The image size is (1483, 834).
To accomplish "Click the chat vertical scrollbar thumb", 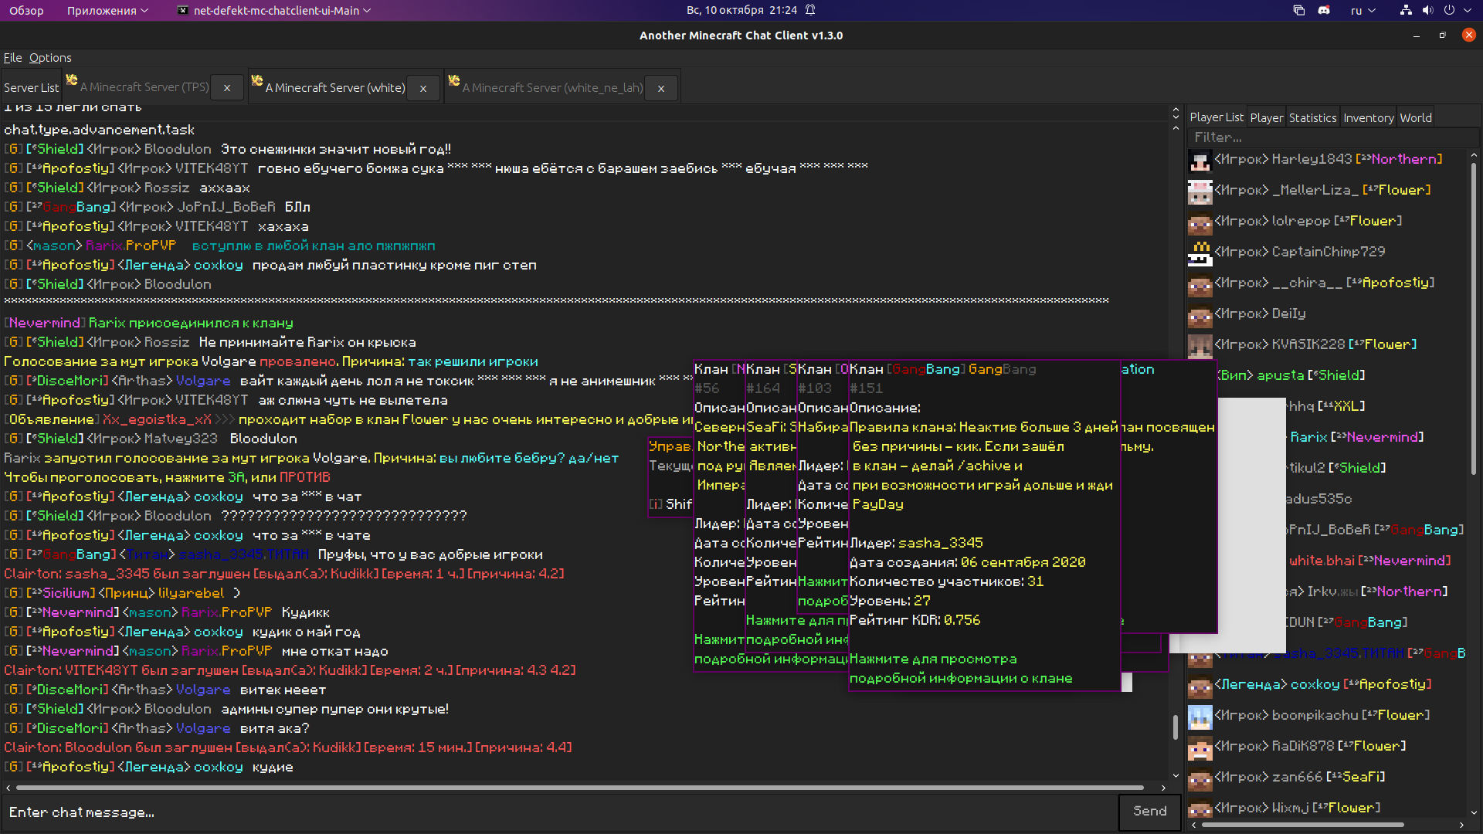I will 1176,727.
